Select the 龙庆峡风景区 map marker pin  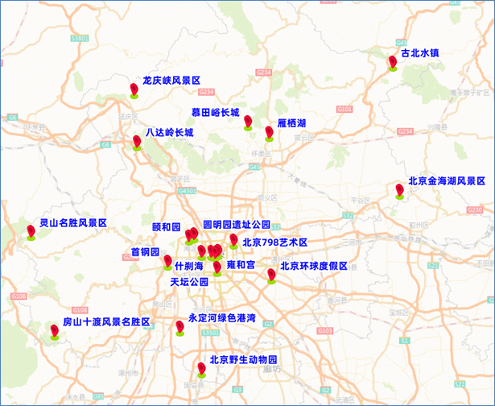[134, 89]
